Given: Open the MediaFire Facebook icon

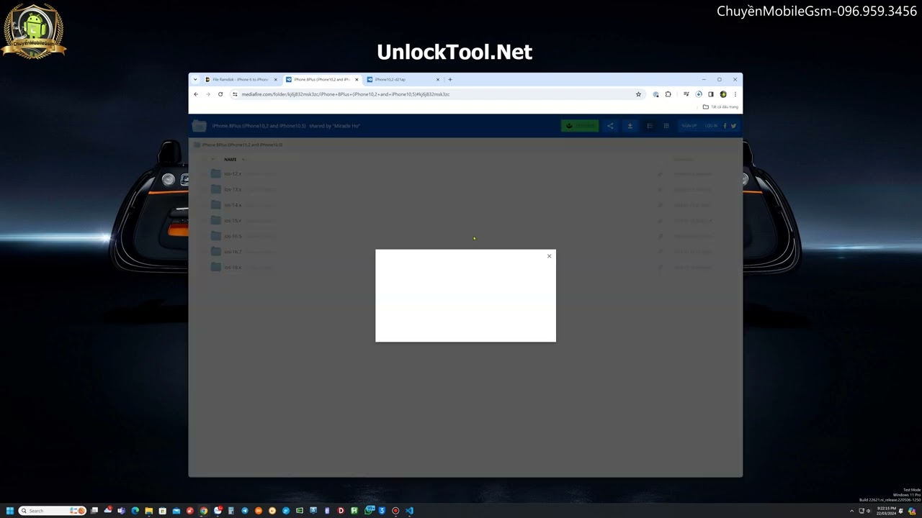Looking at the screenshot, I should pyautogui.click(x=725, y=126).
